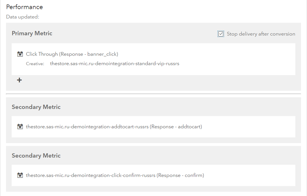Click the Secondary Metric heading above addtocart
The width and height of the screenshot is (307, 196).
point(36,107)
